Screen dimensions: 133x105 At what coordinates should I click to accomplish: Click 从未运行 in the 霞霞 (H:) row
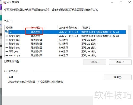(x=63, y=52)
